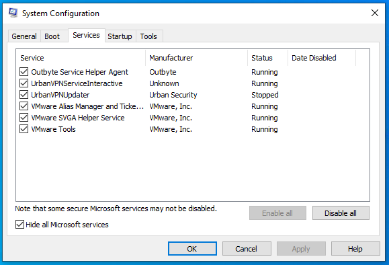Open the Boot tab
Viewport: 389px width, 265px height.
(x=52, y=36)
